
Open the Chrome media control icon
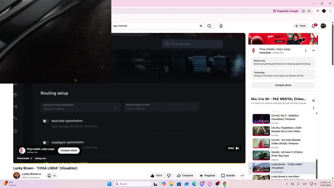(318, 11)
